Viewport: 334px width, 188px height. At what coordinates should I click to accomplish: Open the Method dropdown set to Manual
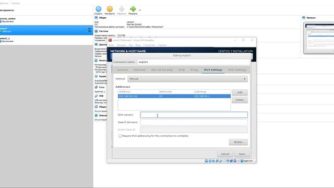(188, 79)
